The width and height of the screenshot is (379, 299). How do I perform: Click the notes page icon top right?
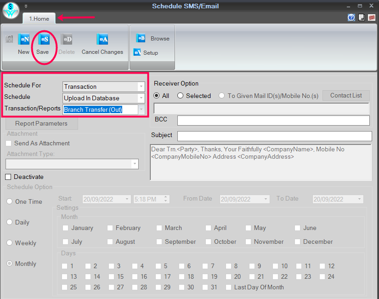click(x=362, y=17)
